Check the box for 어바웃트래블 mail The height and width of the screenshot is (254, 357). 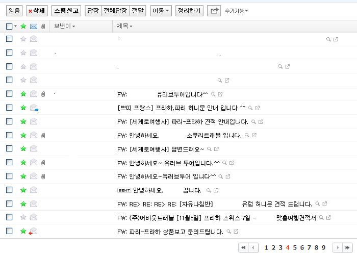9,217
